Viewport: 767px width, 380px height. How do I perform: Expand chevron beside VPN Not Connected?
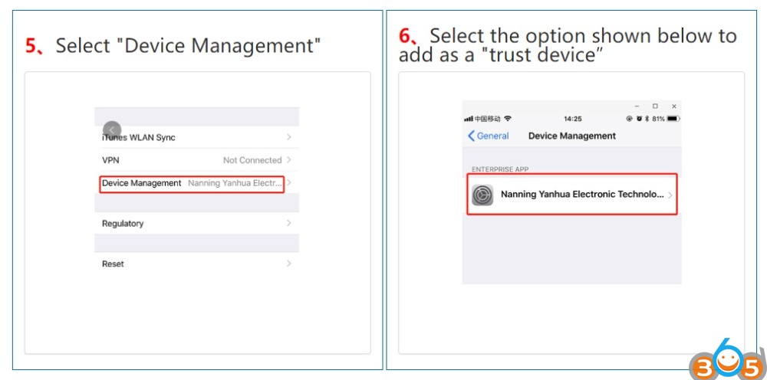click(289, 159)
